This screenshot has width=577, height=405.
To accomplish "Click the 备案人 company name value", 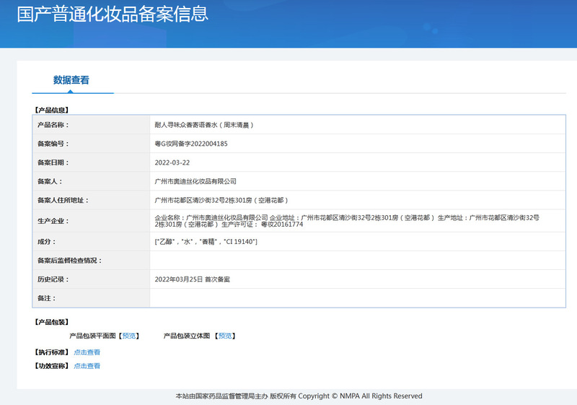I will (x=195, y=181).
